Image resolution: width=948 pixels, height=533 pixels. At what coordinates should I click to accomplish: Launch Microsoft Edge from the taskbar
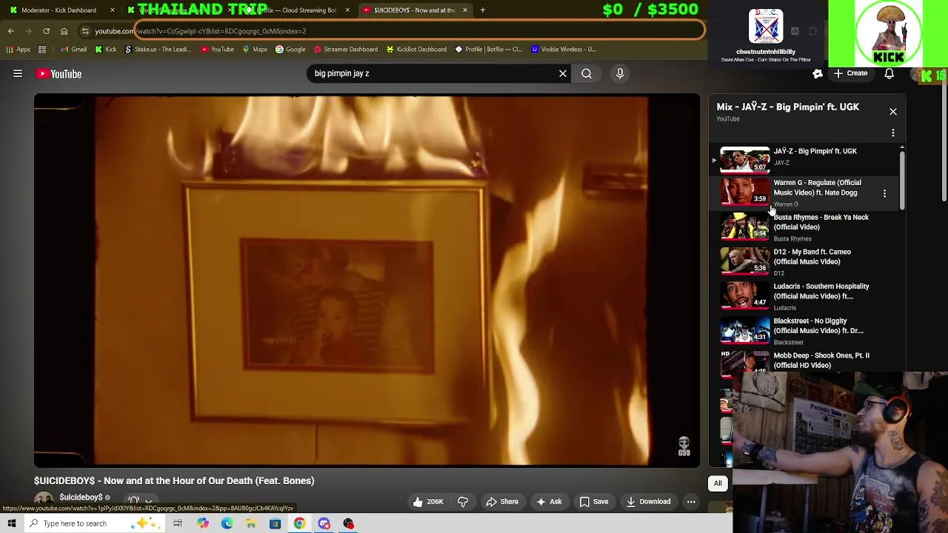(227, 524)
